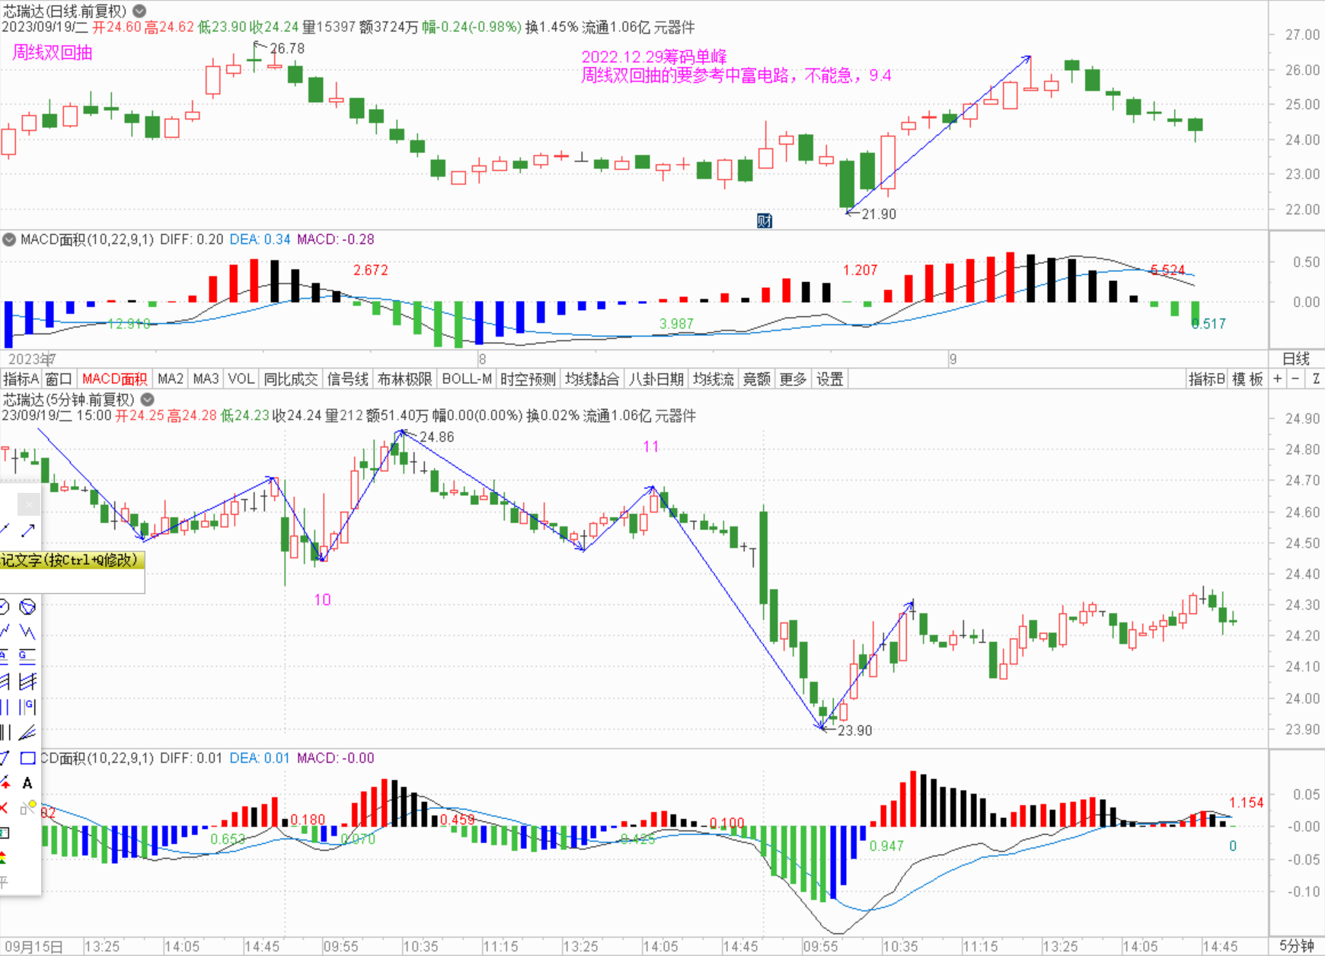Select the zigzag wave line tool
This screenshot has width=1325, height=956.
pyautogui.click(x=27, y=631)
